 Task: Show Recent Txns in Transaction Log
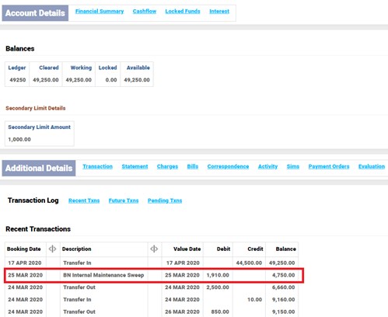click(x=84, y=200)
